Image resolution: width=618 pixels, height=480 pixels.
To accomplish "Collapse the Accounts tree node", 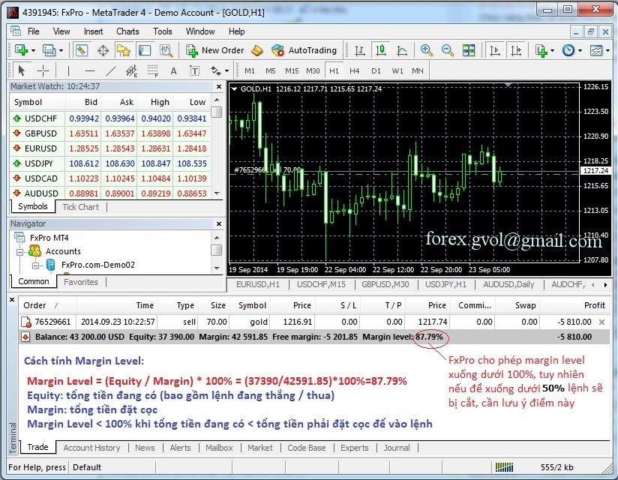I will pos(22,251).
